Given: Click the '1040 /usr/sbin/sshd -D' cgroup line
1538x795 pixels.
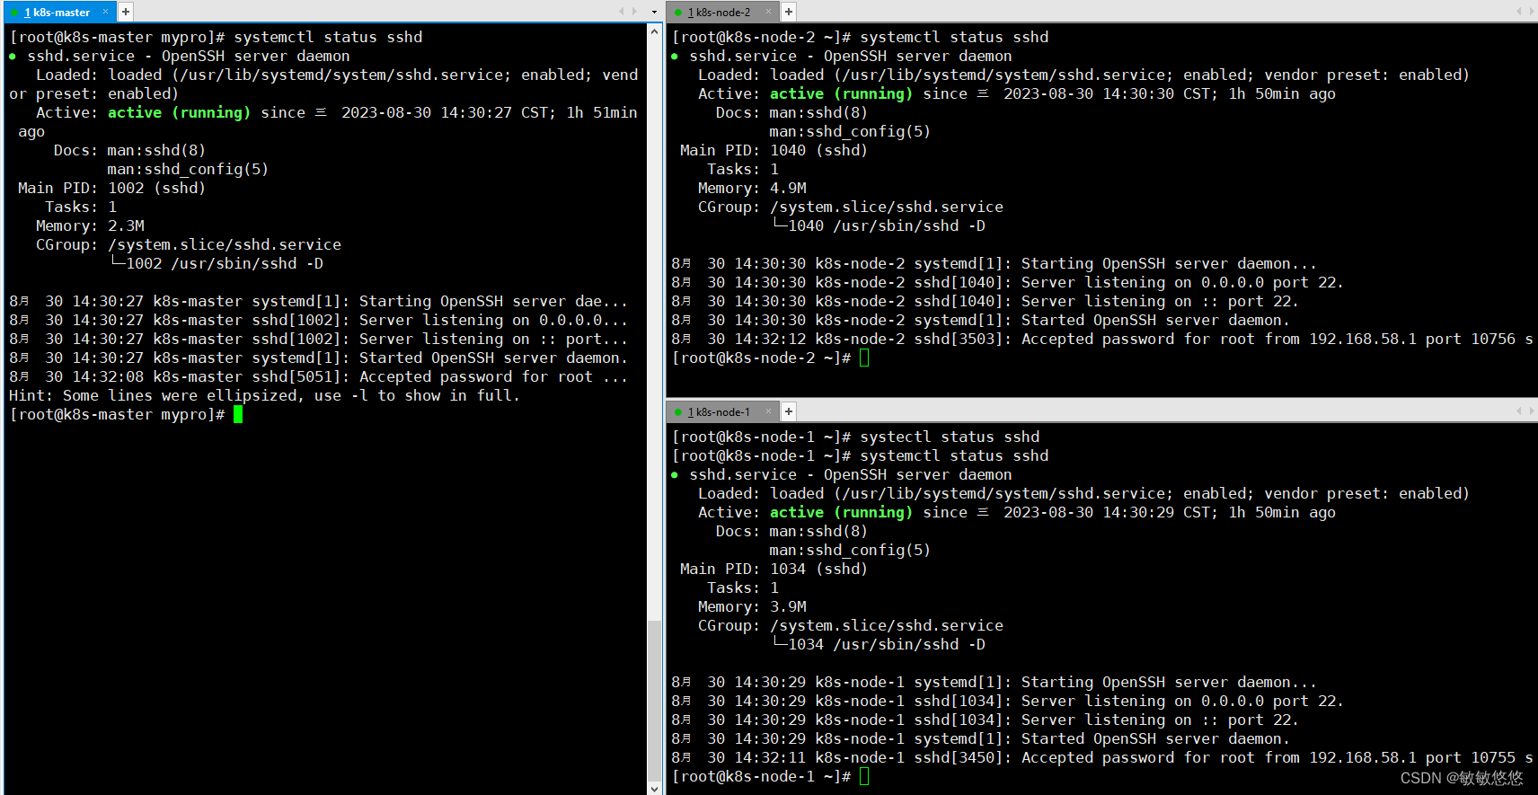Looking at the screenshot, I should click(879, 225).
